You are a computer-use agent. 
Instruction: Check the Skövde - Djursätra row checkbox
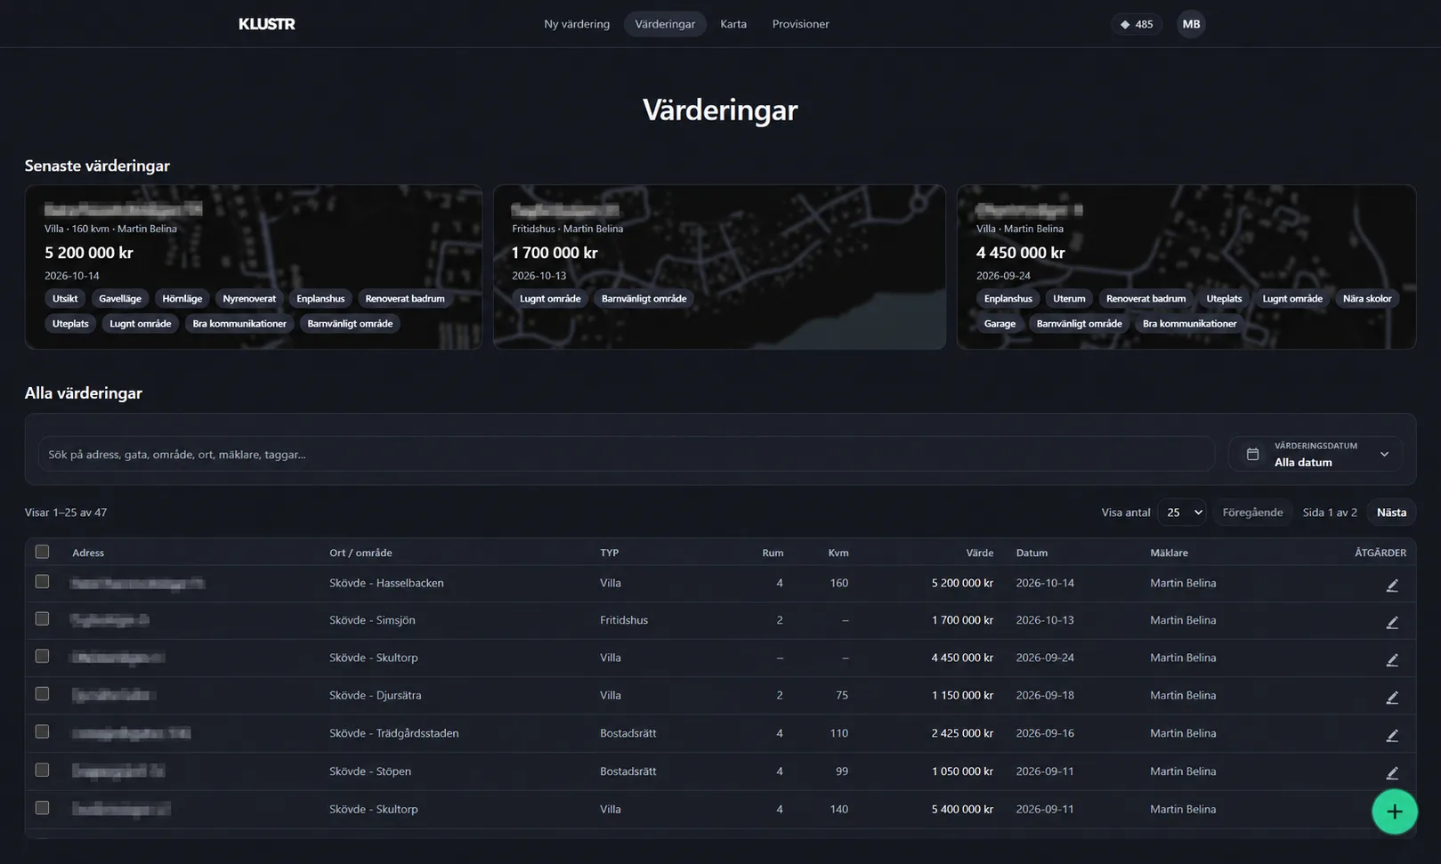42,693
